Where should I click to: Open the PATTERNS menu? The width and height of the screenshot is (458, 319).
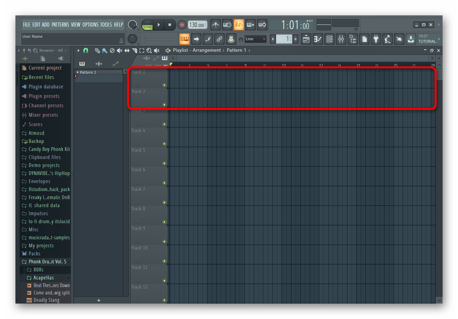pos(60,25)
